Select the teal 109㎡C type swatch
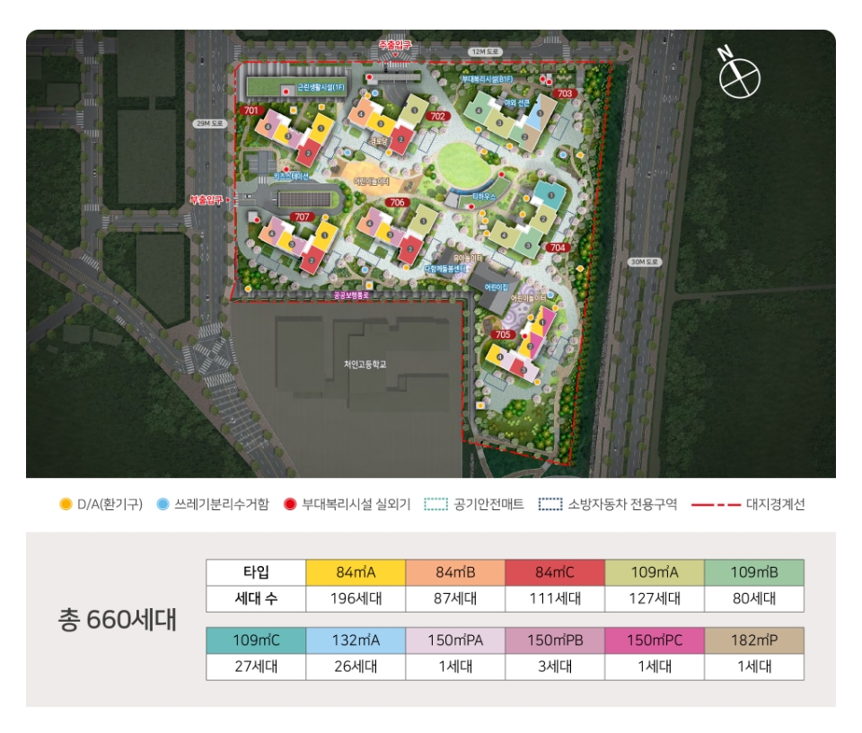The height and width of the screenshot is (733, 862). 257,640
